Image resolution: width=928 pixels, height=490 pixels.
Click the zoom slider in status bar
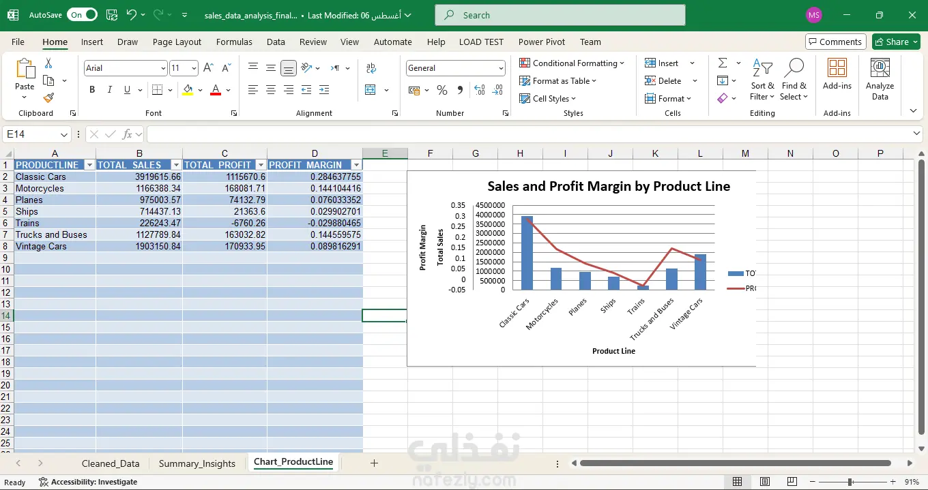coord(850,482)
